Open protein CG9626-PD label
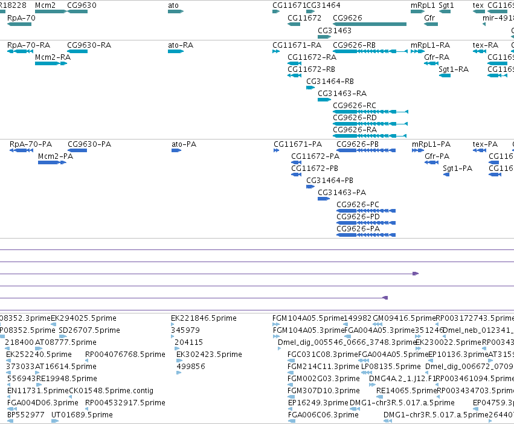Image resolution: width=514 pixels, height=424 pixels. (358, 216)
